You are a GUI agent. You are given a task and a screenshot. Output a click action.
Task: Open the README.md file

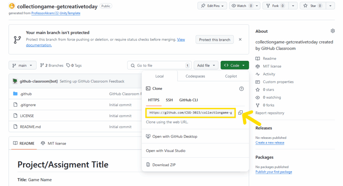(x=30, y=127)
